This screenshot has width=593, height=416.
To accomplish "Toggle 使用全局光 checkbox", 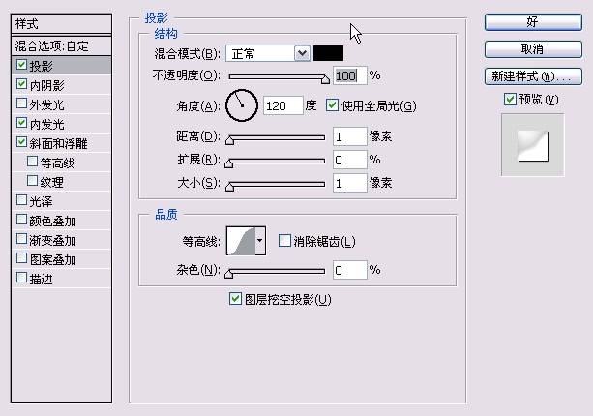I will [332, 105].
